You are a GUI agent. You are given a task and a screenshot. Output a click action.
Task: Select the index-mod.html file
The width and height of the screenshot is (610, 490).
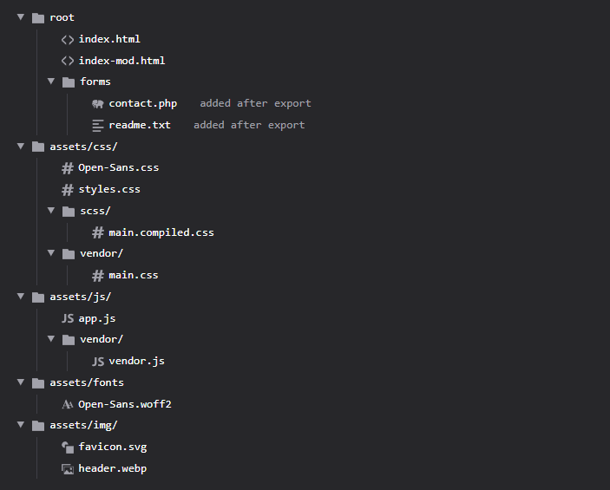tap(121, 61)
